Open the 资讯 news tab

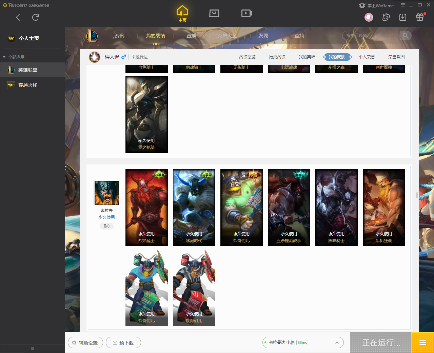[119, 36]
